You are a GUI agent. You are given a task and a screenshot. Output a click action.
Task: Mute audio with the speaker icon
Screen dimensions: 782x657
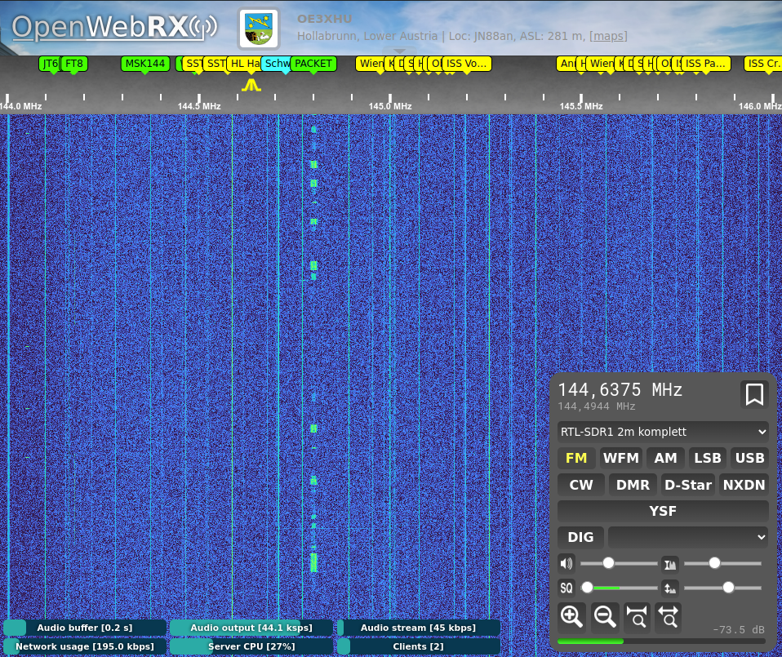click(x=567, y=563)
